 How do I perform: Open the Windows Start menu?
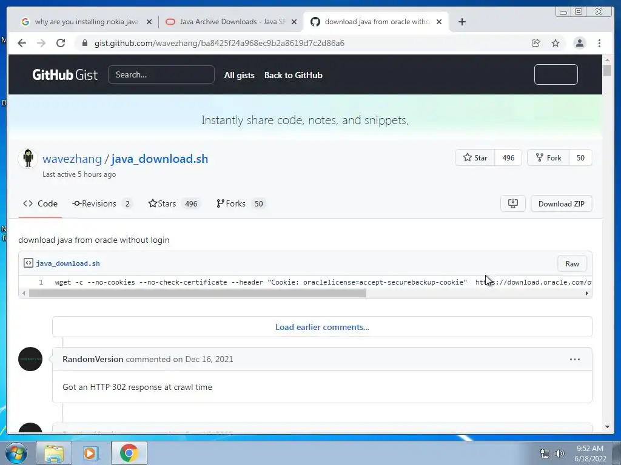click(x=16, y=453)
